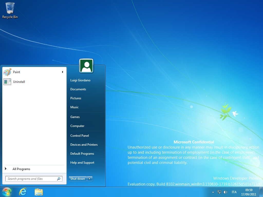Screen dimensions: 263x197
Task: Open Help and Support link
Action: pyautogui.click(x=82, y=163)
